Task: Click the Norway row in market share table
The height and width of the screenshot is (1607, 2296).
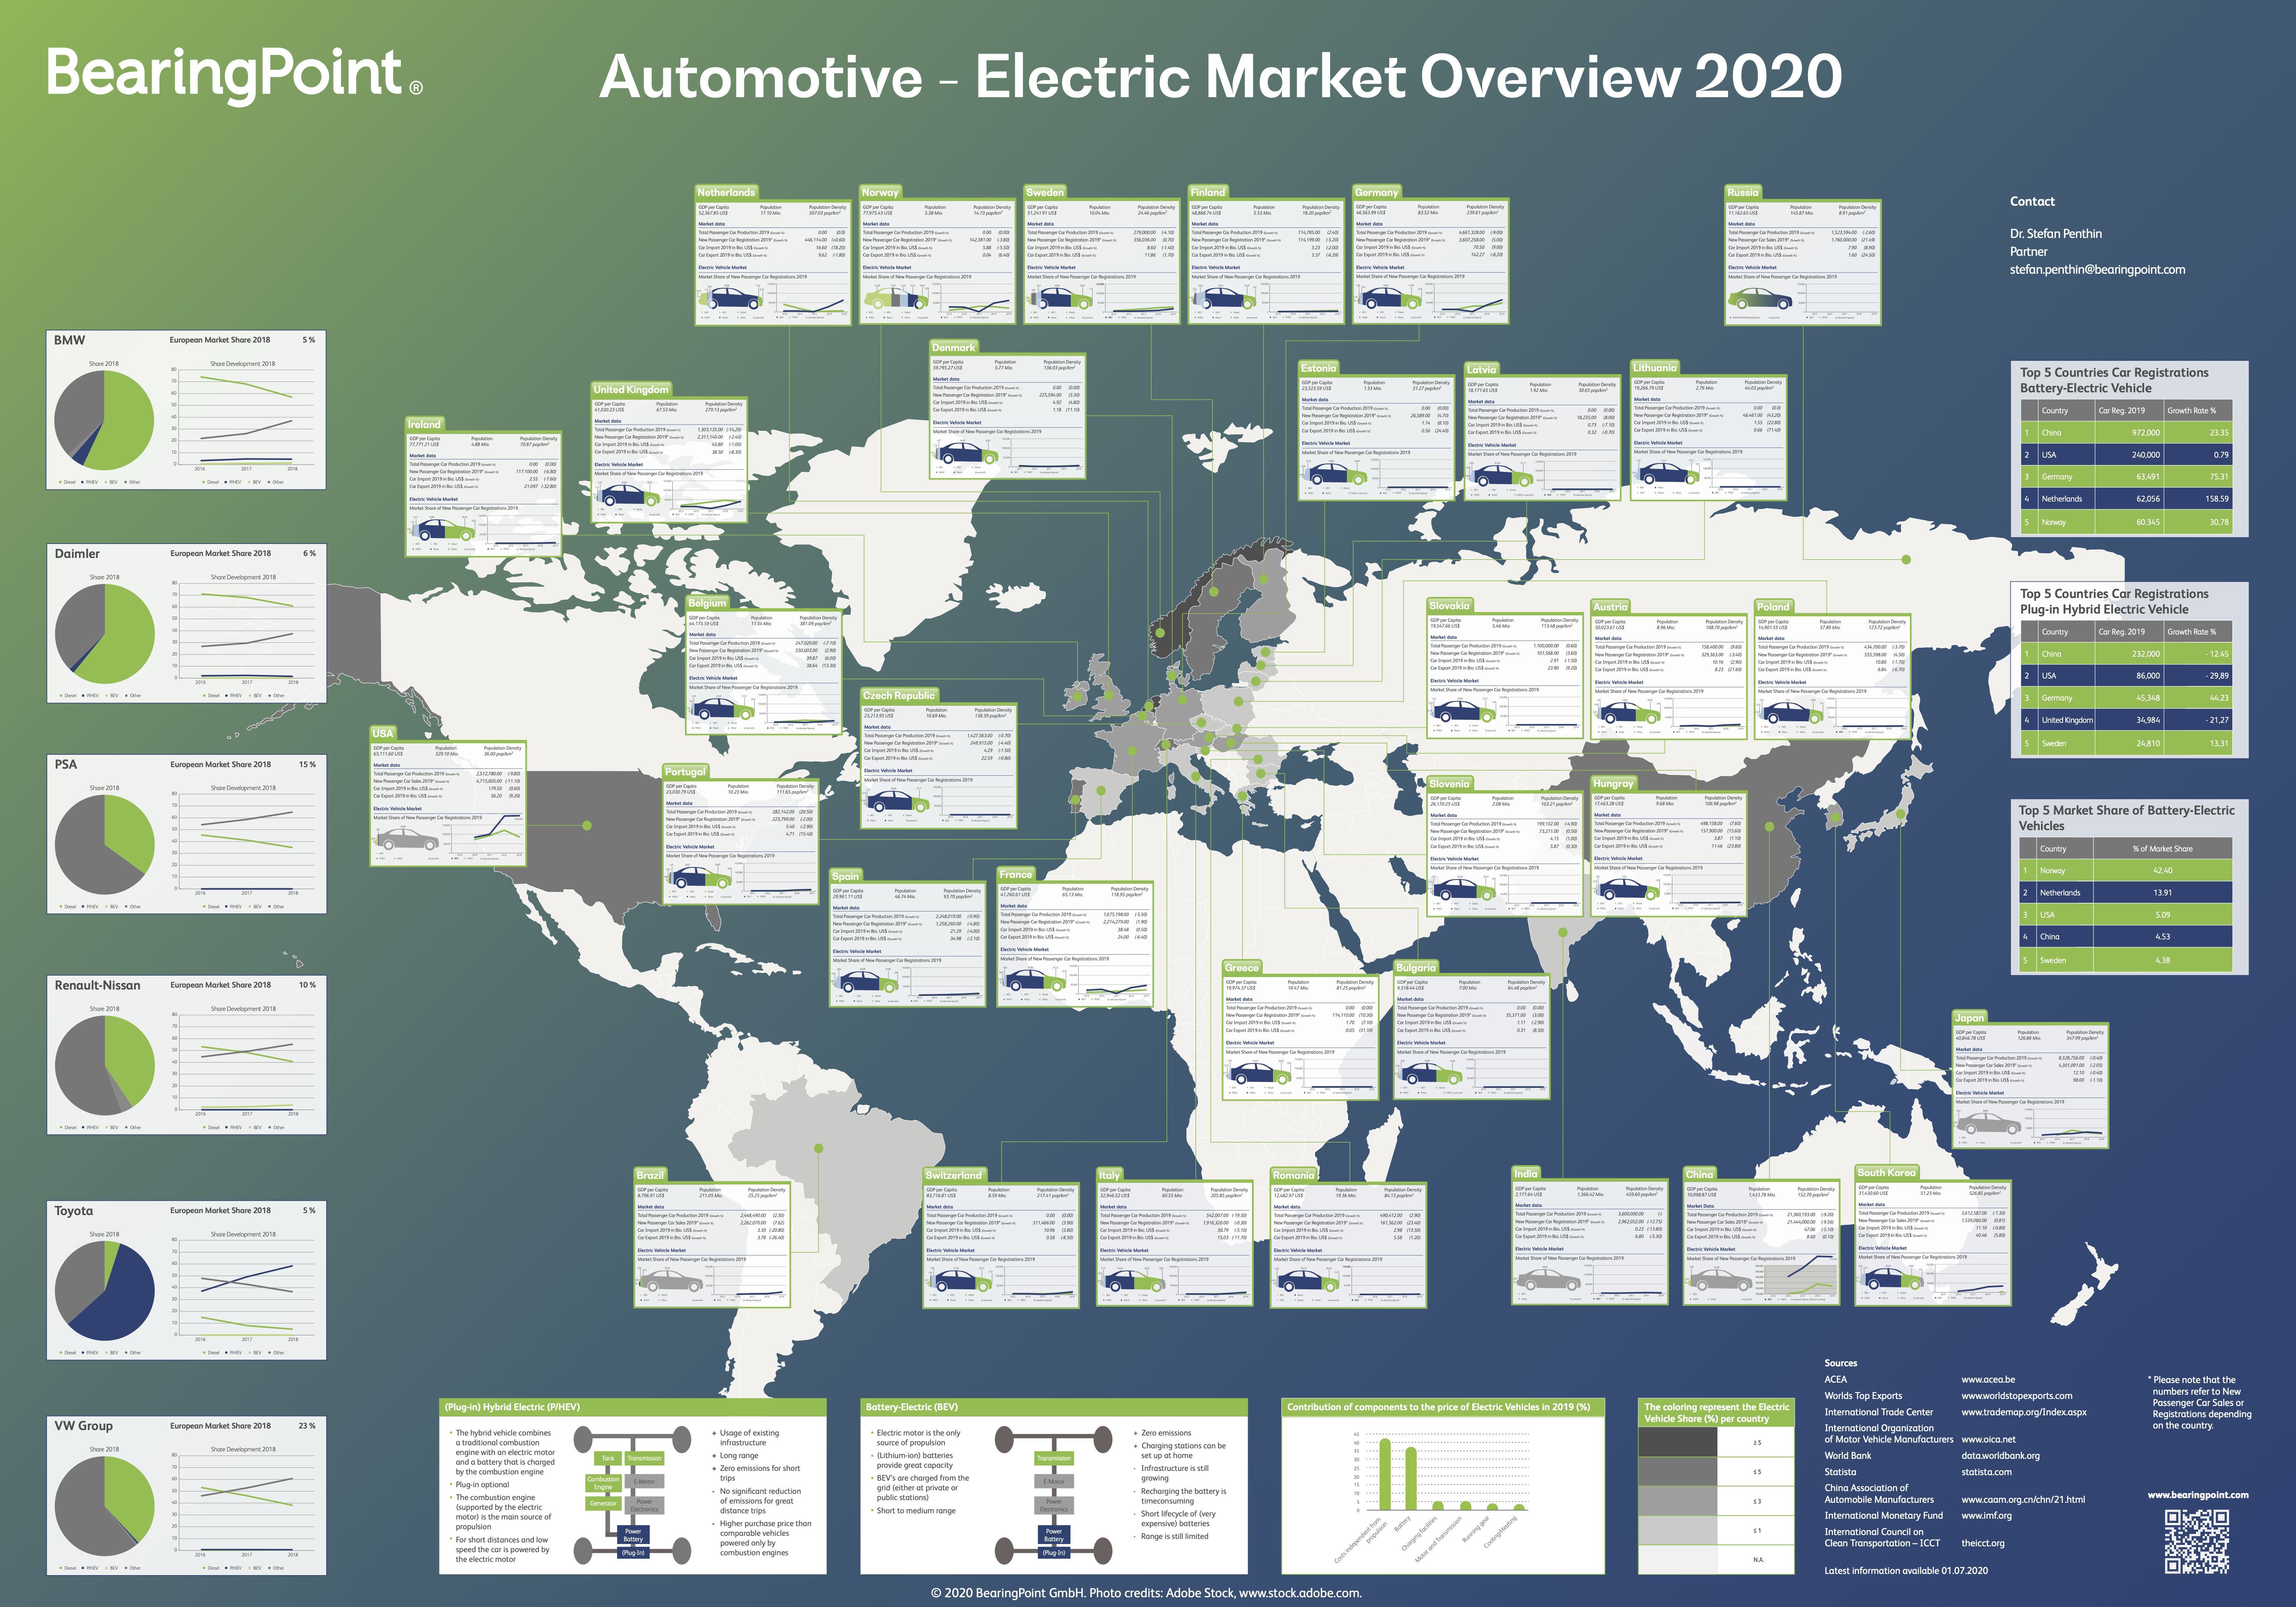Action: (2126, 871)
